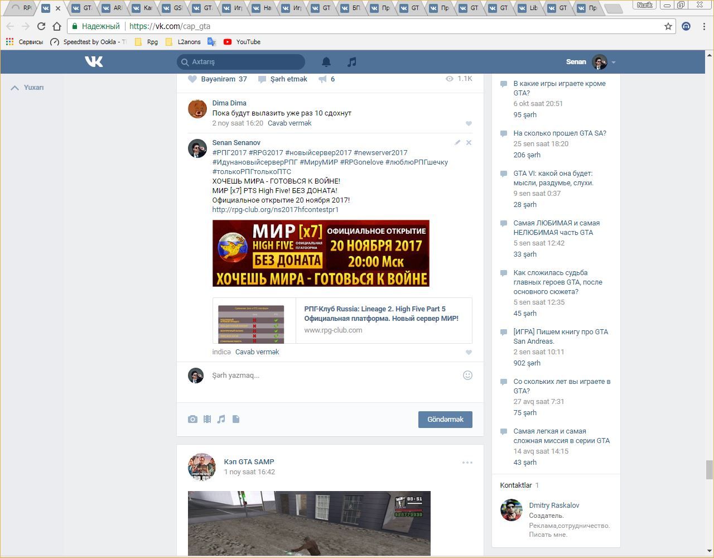
Task: Click the Nurik Chrome profile button
Action: click(x=645, y=5)
